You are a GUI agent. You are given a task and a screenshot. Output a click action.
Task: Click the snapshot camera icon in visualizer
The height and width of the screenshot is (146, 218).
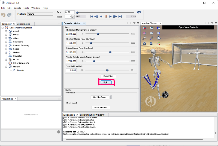144,43
